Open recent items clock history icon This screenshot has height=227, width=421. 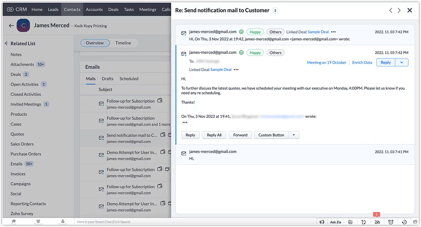[x=404, y=222]
